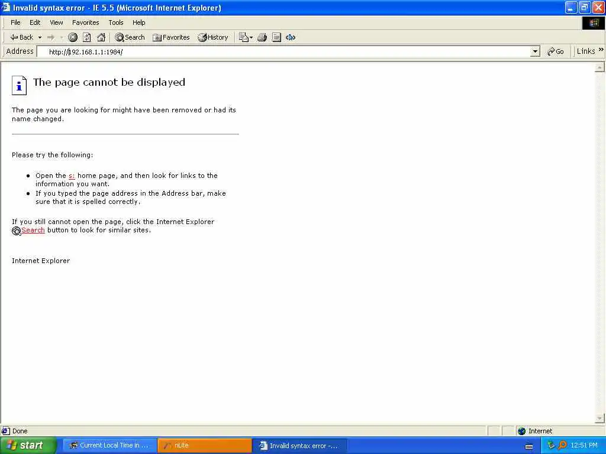Click the scrollbar down arrow
This screenshot has width=606, height=454.
tap(599, 418)
